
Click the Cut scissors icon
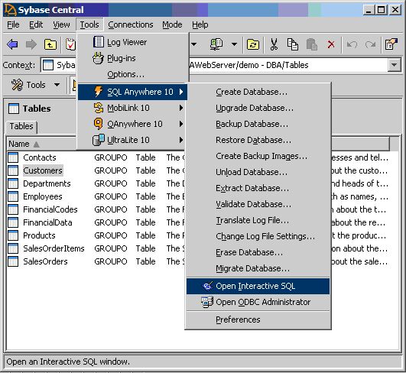click(274, 44)
